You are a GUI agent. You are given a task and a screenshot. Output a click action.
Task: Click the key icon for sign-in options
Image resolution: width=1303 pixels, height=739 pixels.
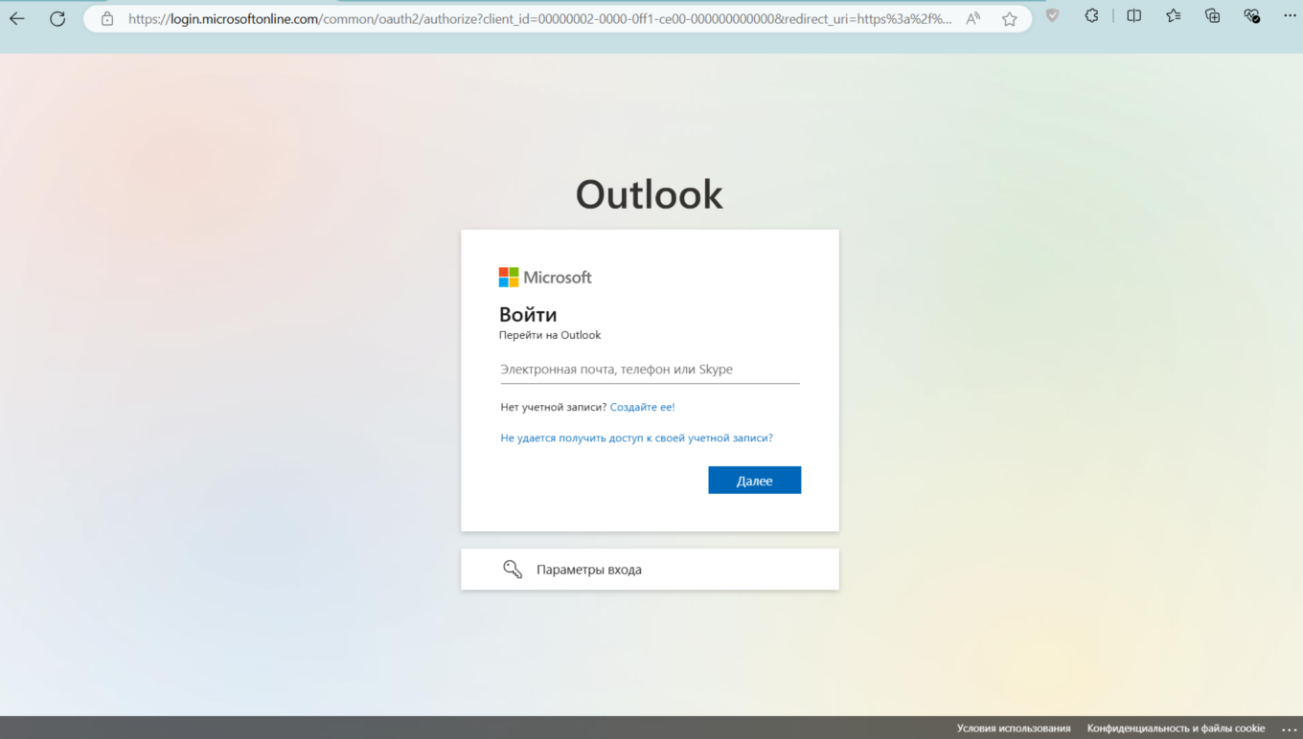[513, 570]
